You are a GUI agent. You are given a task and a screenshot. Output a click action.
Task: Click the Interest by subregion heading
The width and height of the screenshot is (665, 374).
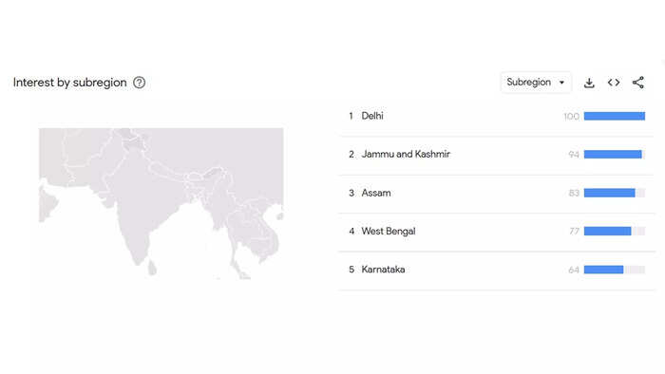click(70, 83)
